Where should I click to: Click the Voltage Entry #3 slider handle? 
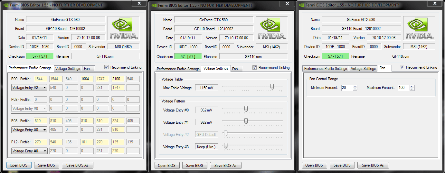tap(226, 146)
